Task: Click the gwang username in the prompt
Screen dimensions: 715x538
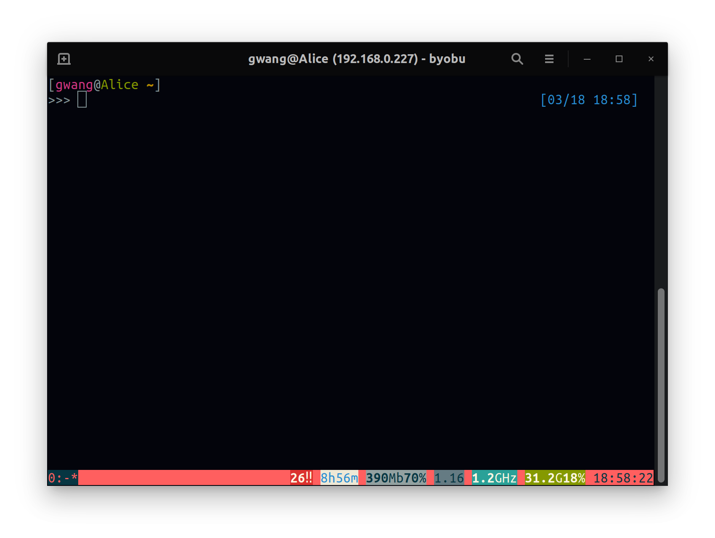Action: coord(74,85)
